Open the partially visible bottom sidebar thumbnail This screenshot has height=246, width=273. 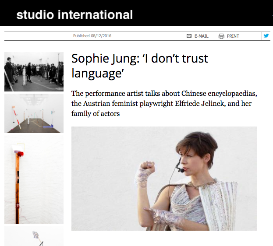pos(34,236)
